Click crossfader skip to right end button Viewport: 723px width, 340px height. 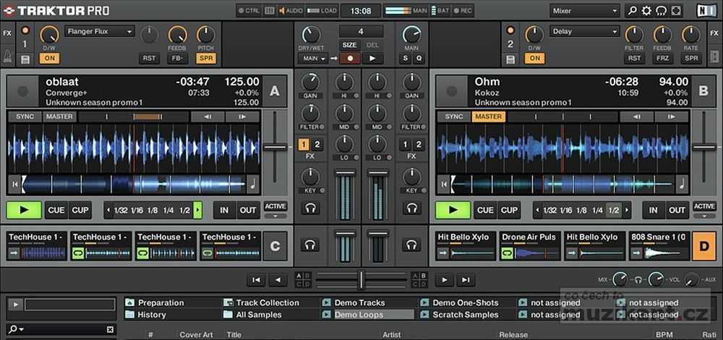click(x=466, y=279)
